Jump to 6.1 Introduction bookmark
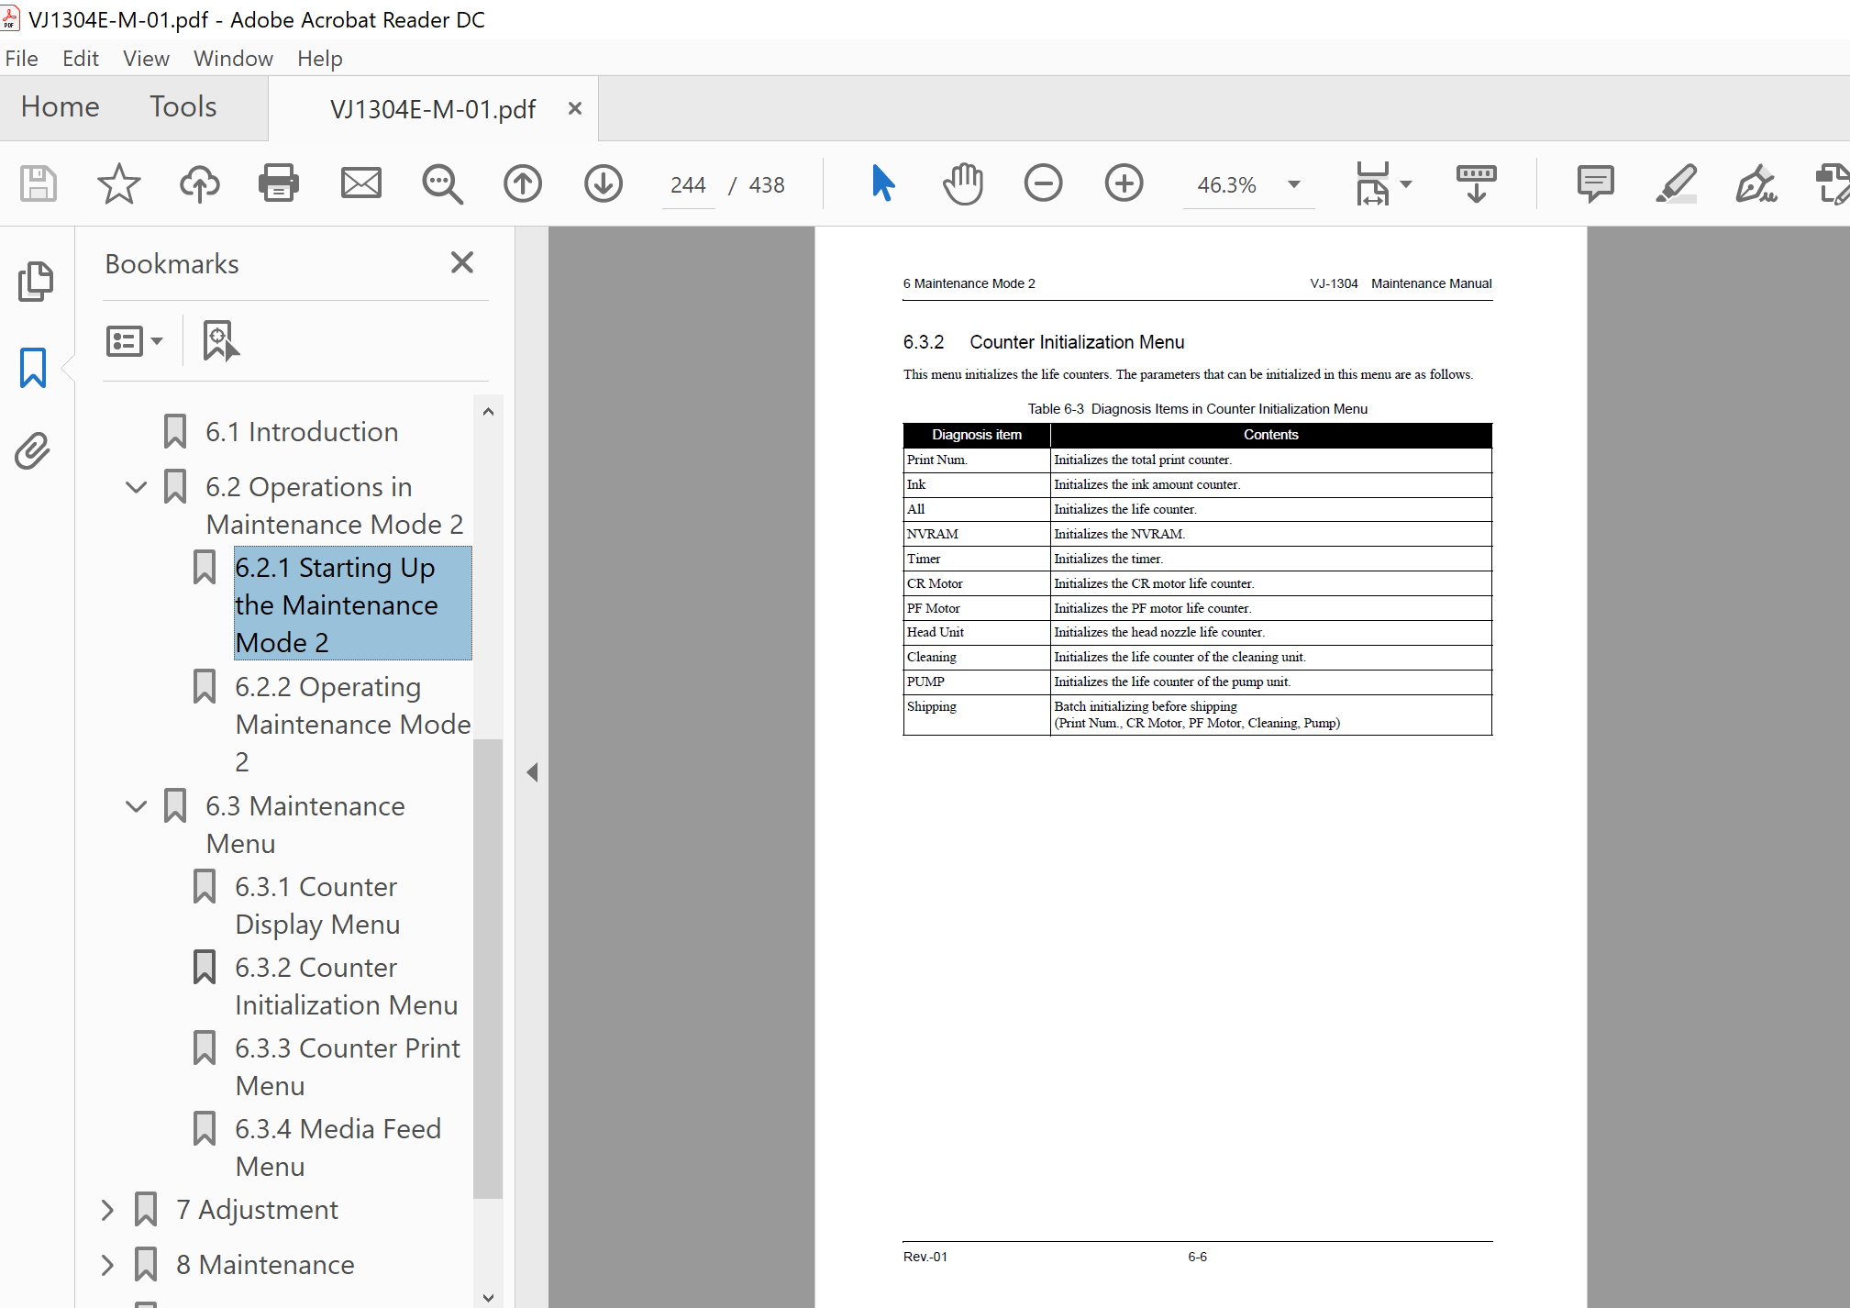1850x1308 pixels. pos(302,432)
